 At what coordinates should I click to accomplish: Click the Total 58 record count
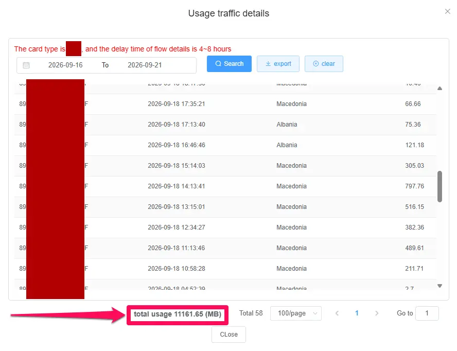(251, 313)
